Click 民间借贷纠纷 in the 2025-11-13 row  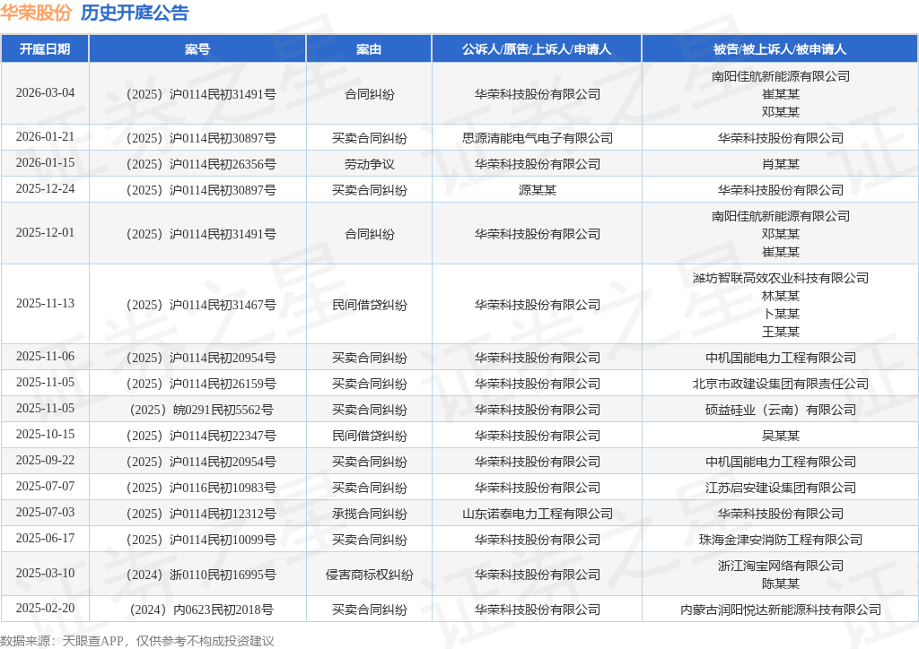[369, 305]
